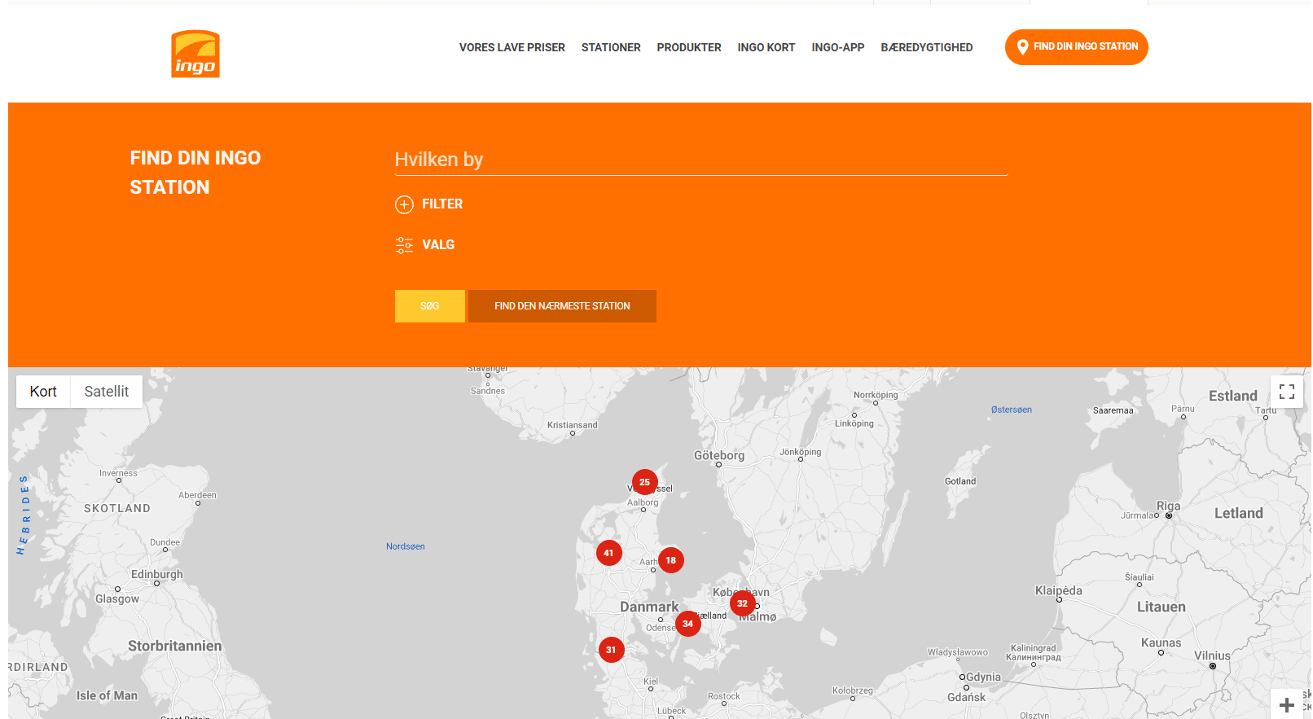Click Find den nærmeste station
Viewport: 1313px width, 719px height.
[562, 306]
